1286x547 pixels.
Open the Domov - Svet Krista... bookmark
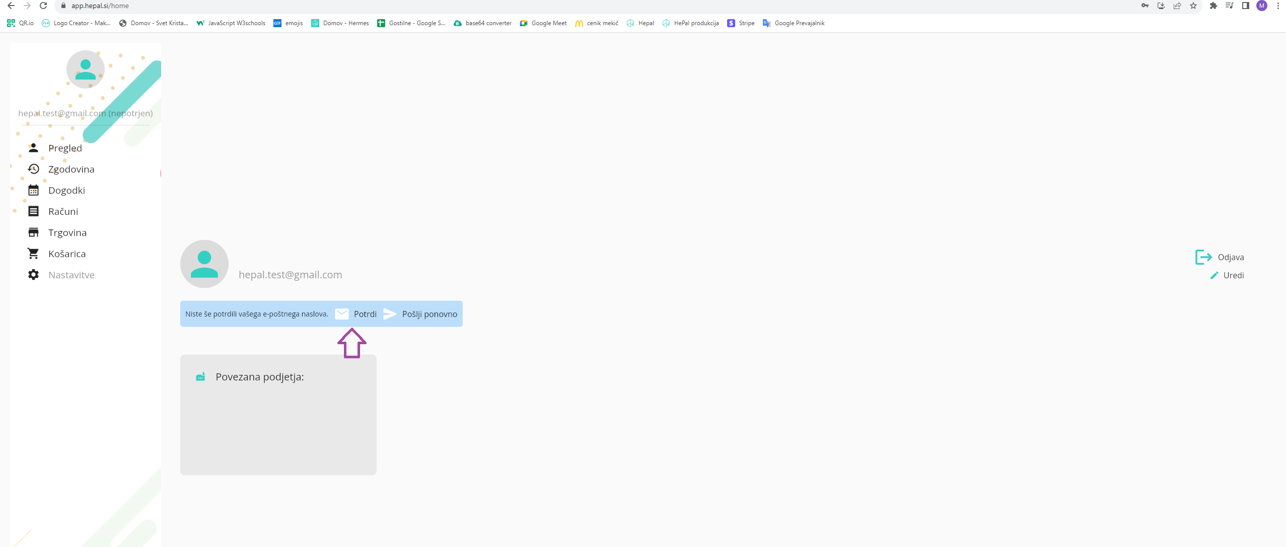[154, 23]
